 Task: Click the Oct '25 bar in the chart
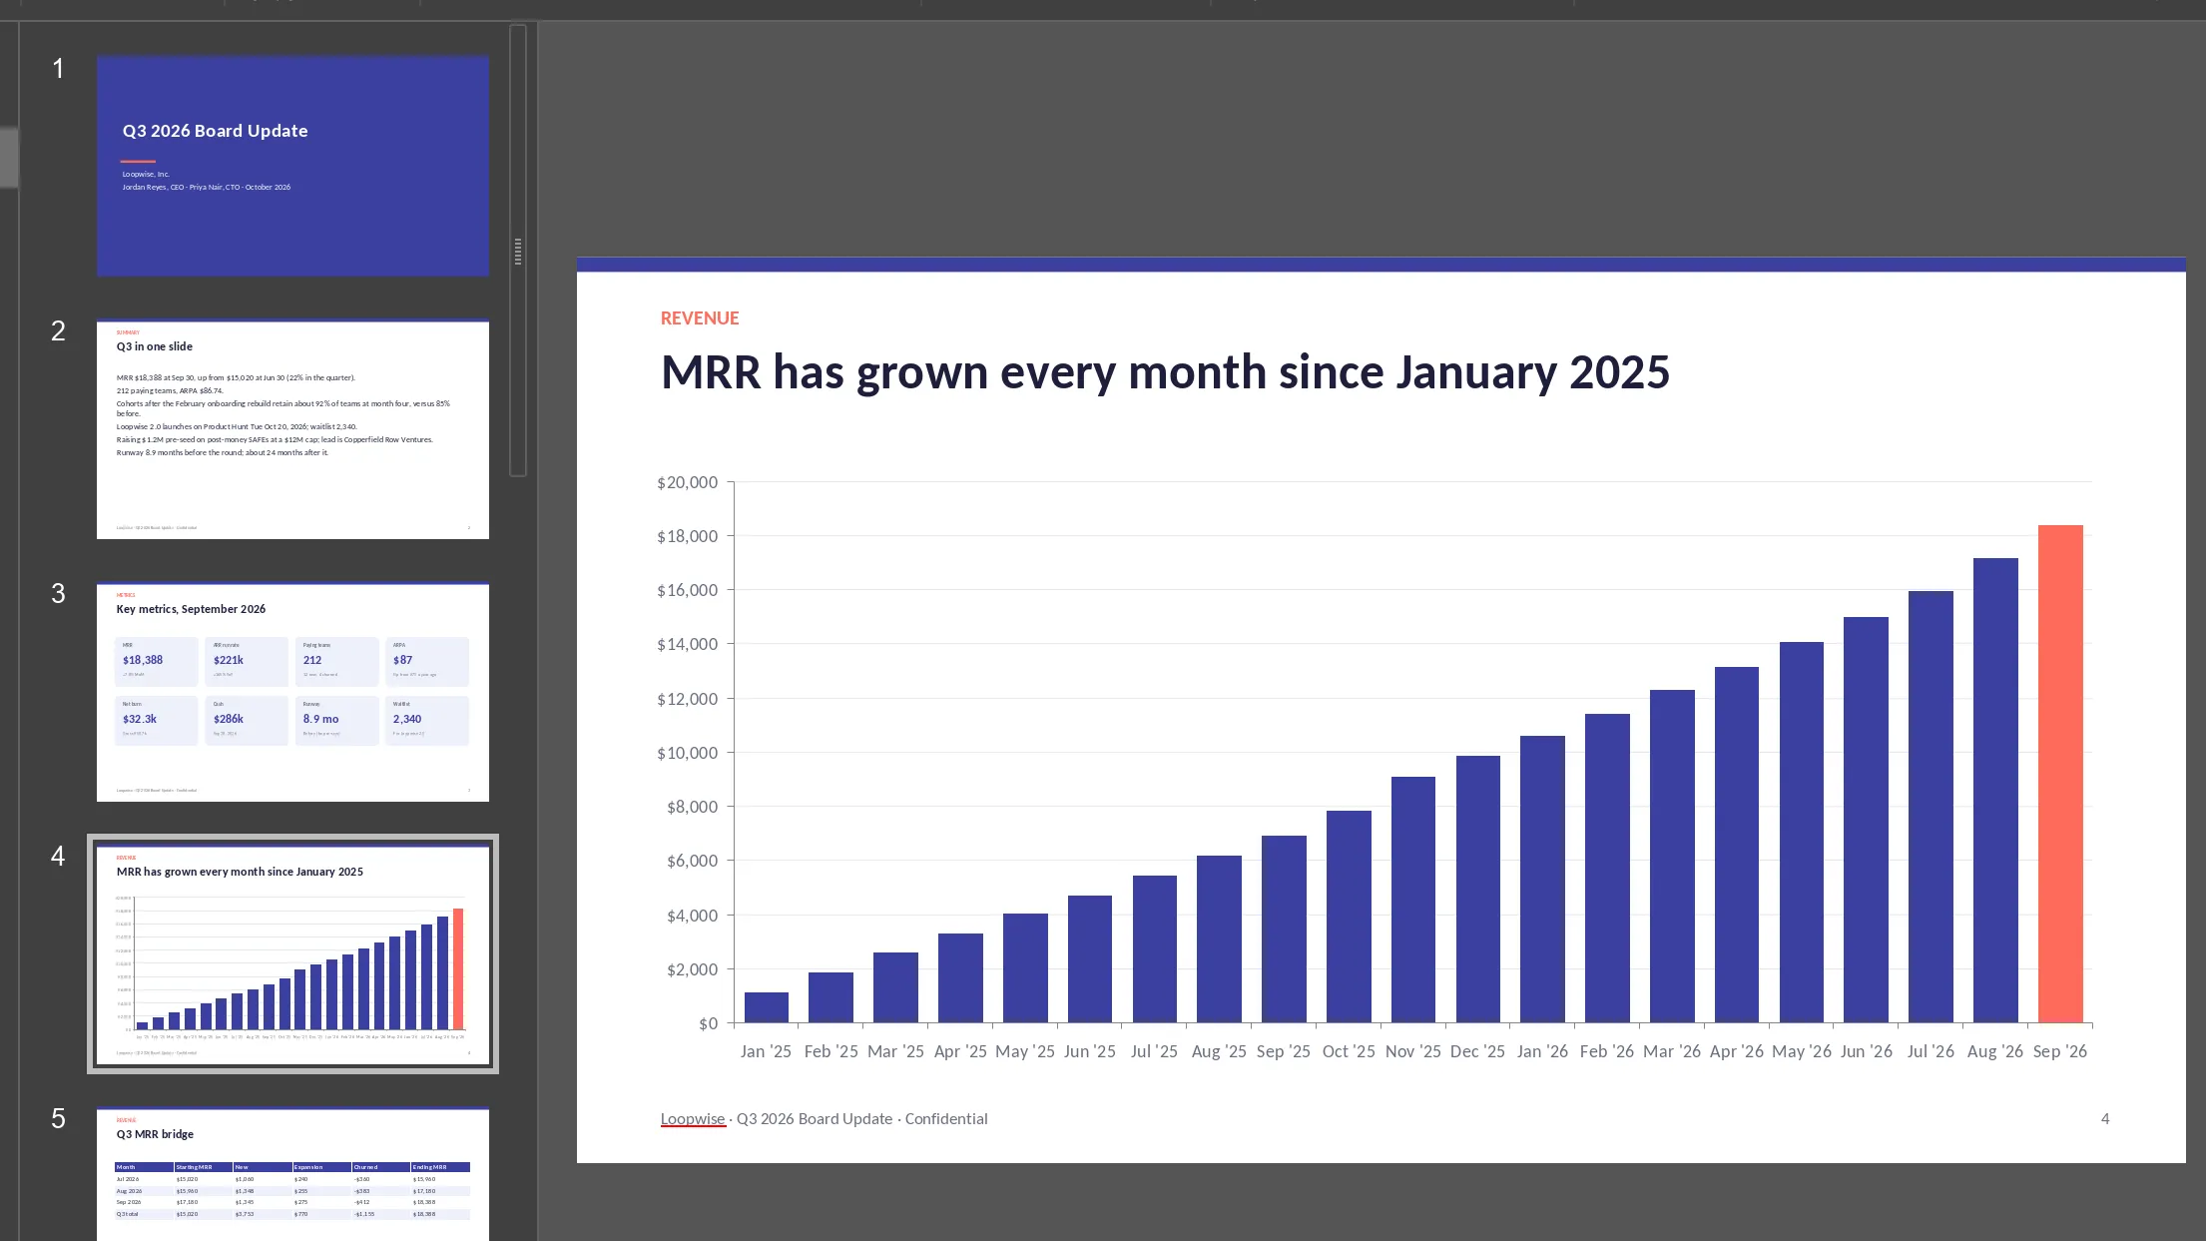pyautogui.click(x=1349, y=917)
